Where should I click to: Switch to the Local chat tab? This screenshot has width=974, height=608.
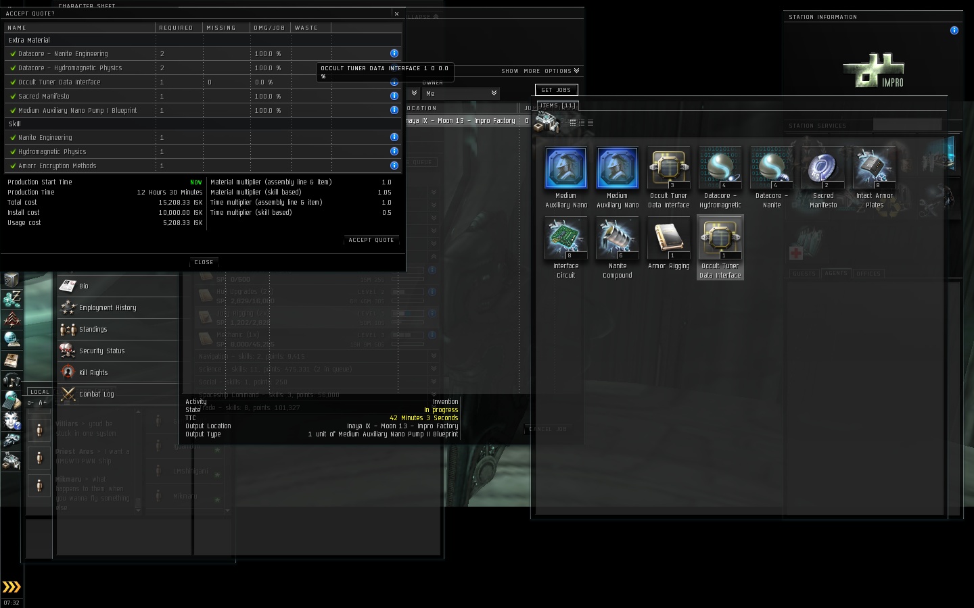40,392
